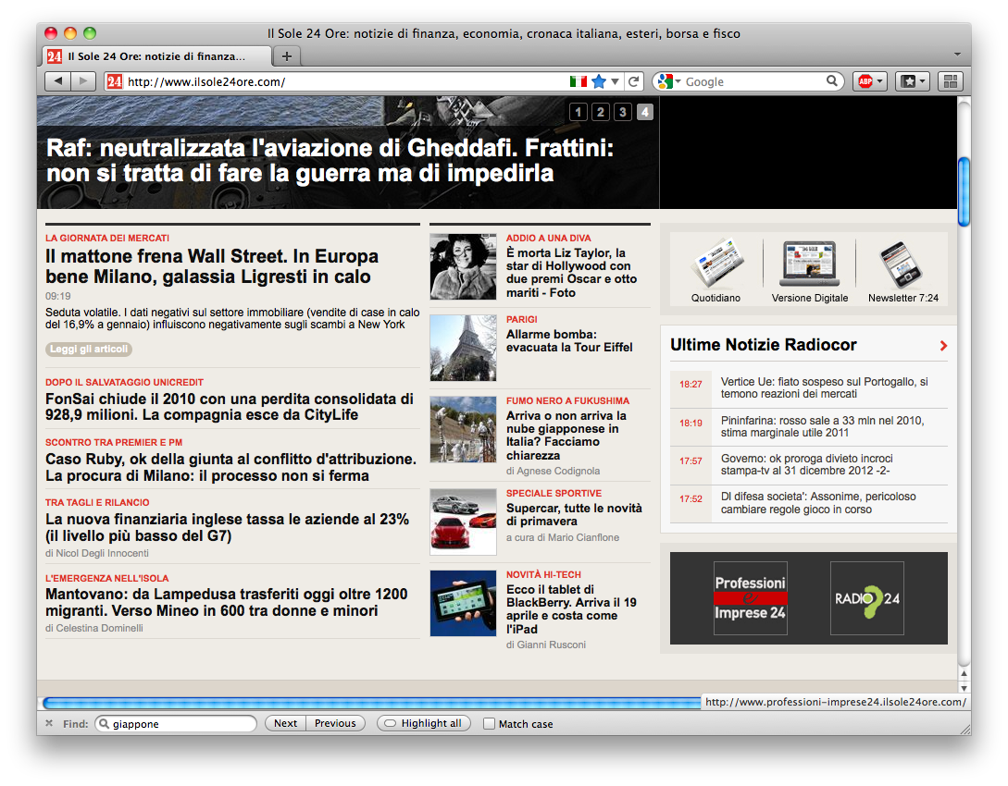
Task: Click Next in the find bar
Action: [286, 723]
